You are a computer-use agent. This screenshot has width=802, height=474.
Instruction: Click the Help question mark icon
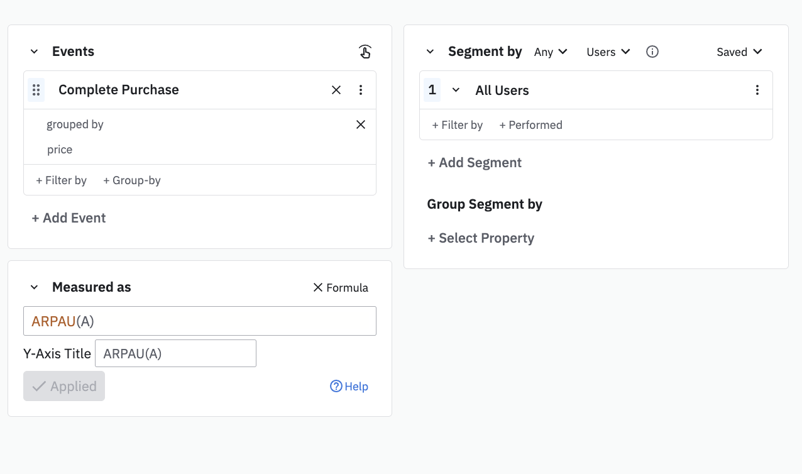click(336, 386)
